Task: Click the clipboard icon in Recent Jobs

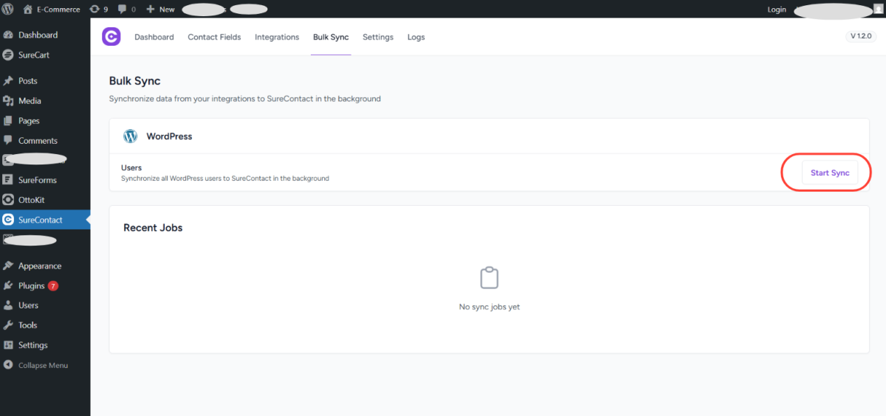Action: [x=490, y=278]
